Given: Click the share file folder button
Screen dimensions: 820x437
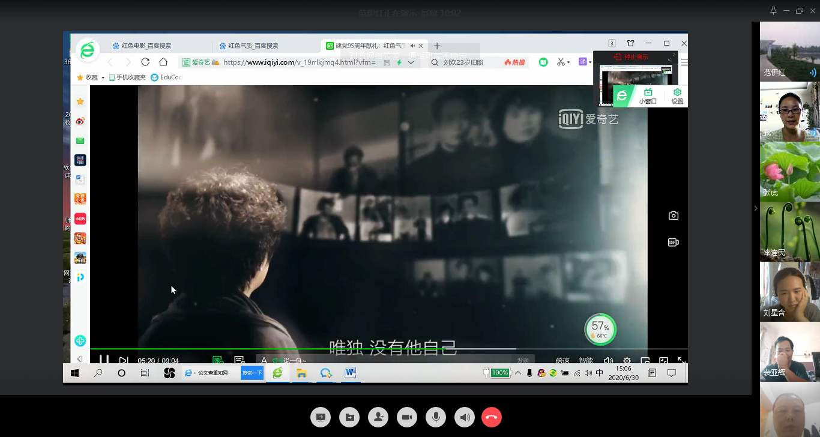Looking at the screenshot, I should 349,417.
